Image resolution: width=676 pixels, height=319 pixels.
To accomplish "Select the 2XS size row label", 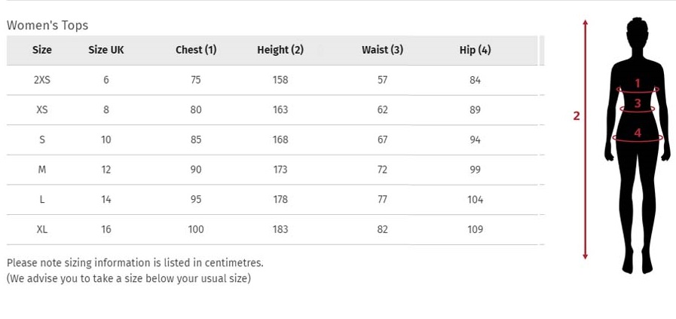I will coord(41,80).
